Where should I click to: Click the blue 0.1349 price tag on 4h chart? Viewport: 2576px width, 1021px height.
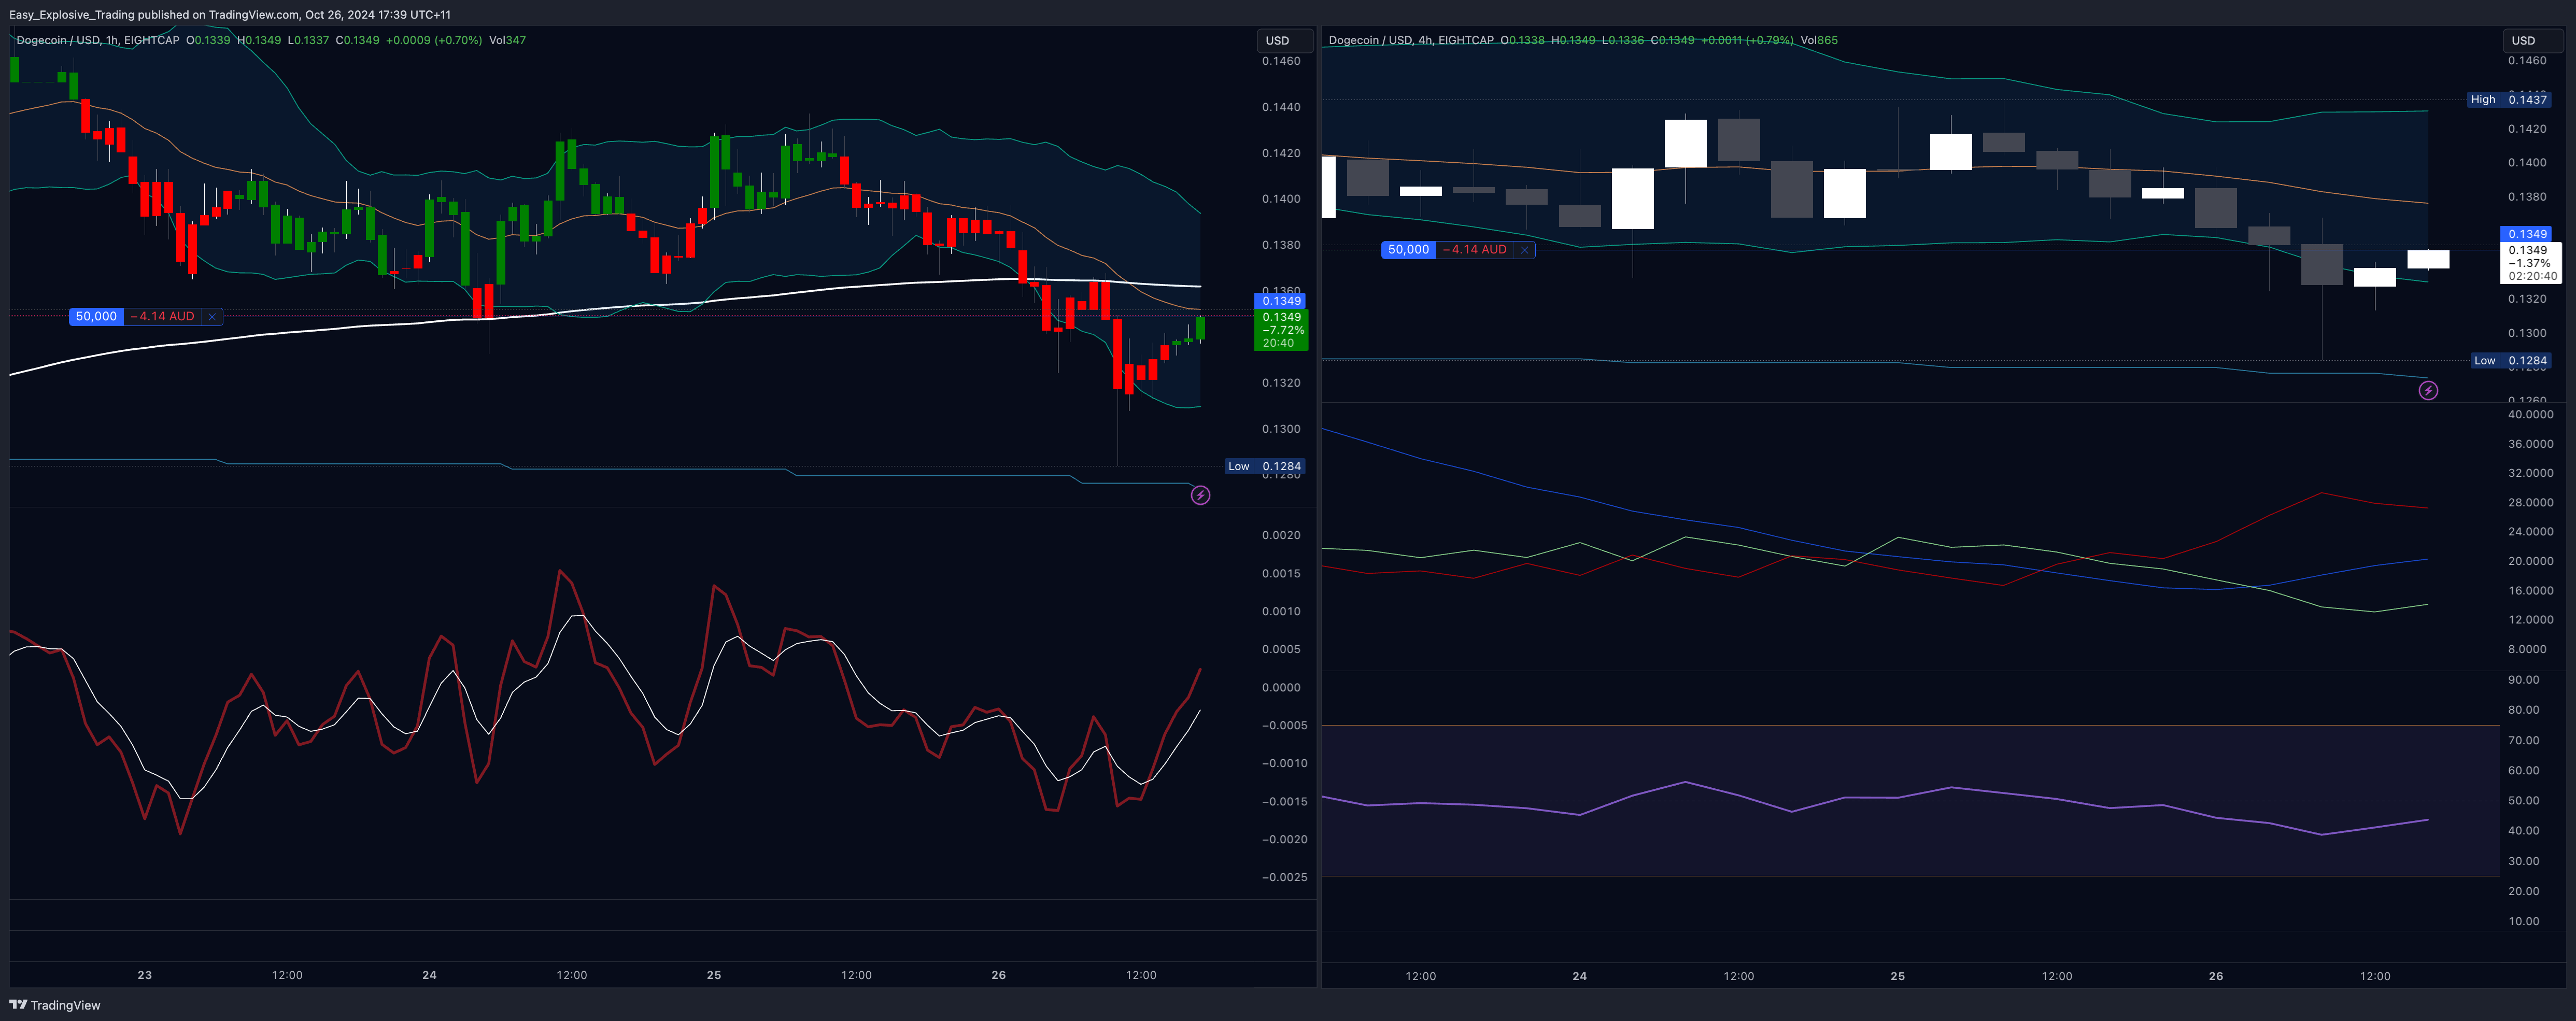click(x=2526, y=234)
